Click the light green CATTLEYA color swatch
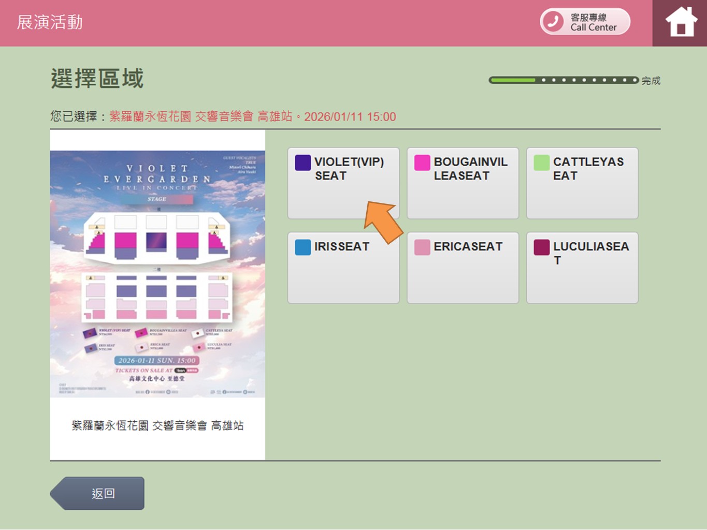 click(x=541, y=163)
